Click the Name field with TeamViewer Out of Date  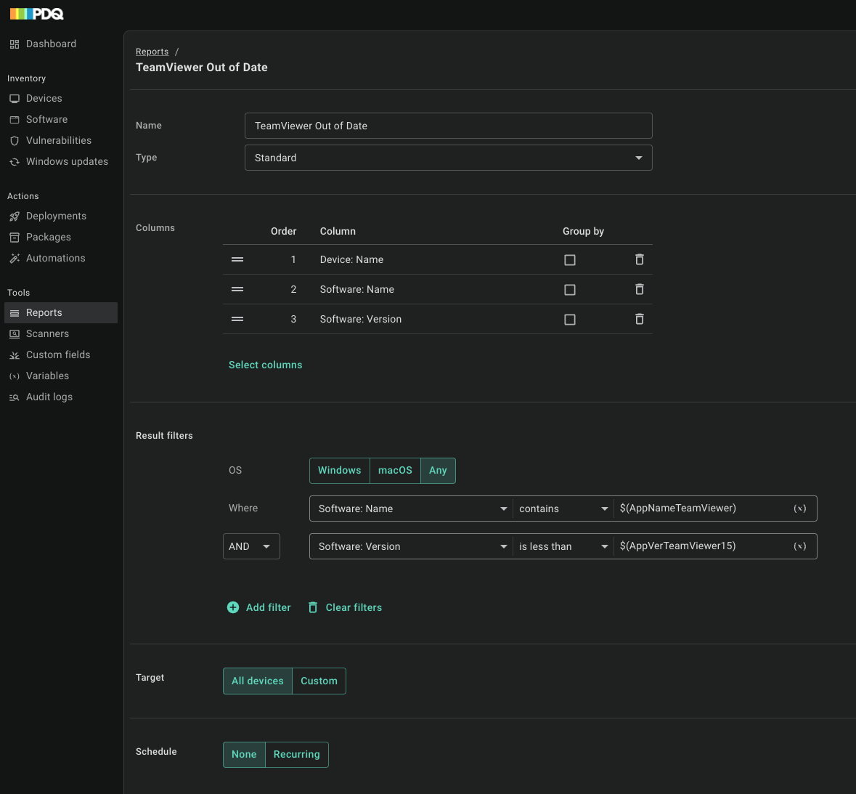click(x=448, y=126)
